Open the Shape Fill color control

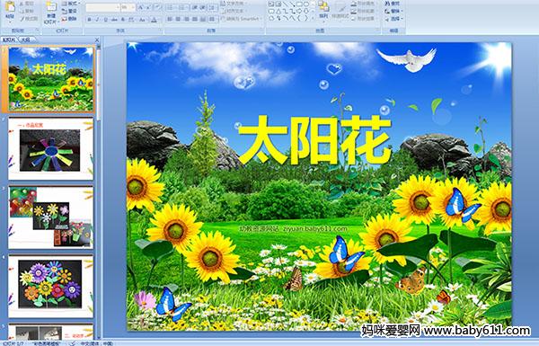pyautogui.click(x=365, y=4)
